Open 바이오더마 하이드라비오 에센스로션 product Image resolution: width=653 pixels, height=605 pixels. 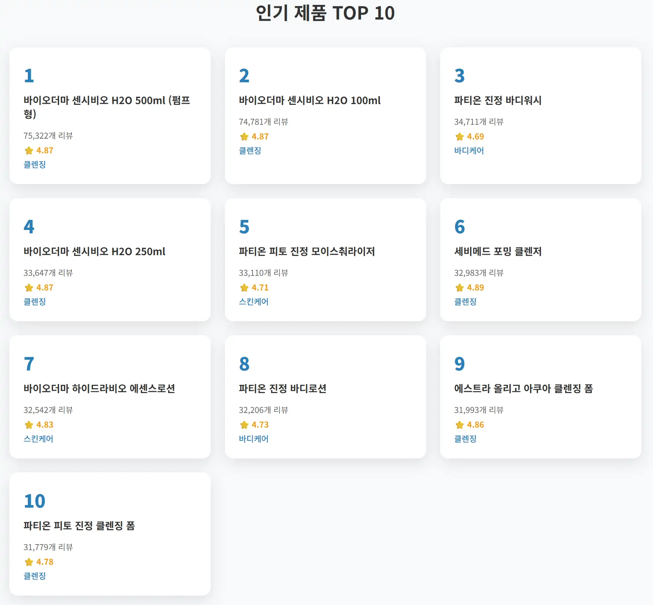[x=99, y=389]
